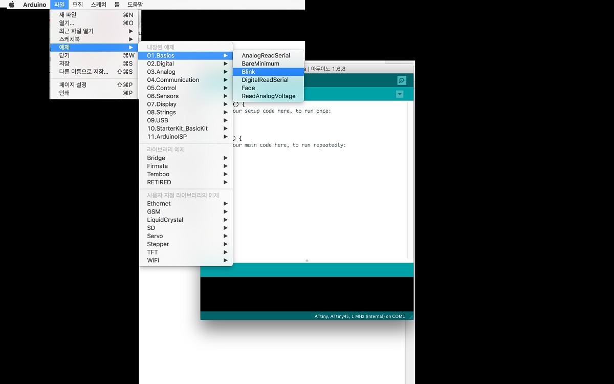
Task: Open the DigitalReadSerial example
Action: click(269, 80)
